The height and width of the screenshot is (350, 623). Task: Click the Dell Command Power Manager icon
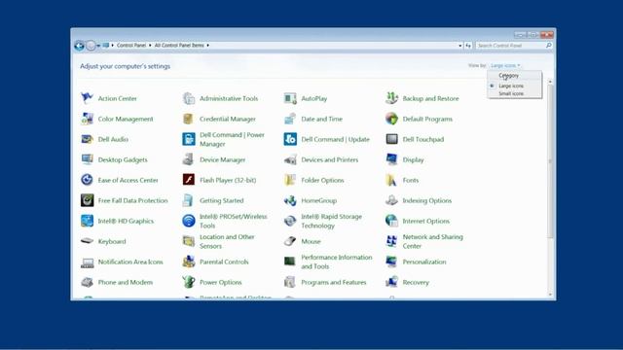(x=189, y=139)
